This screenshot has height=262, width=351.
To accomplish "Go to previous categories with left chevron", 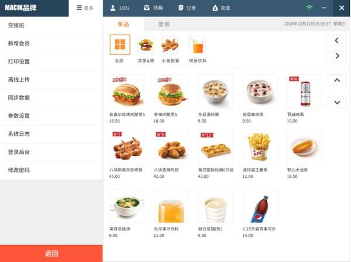I will coord(337,40).
